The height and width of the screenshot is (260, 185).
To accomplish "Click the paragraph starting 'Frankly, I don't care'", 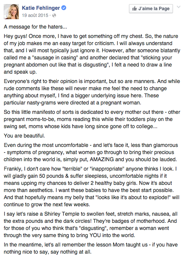I will [92, 186].
